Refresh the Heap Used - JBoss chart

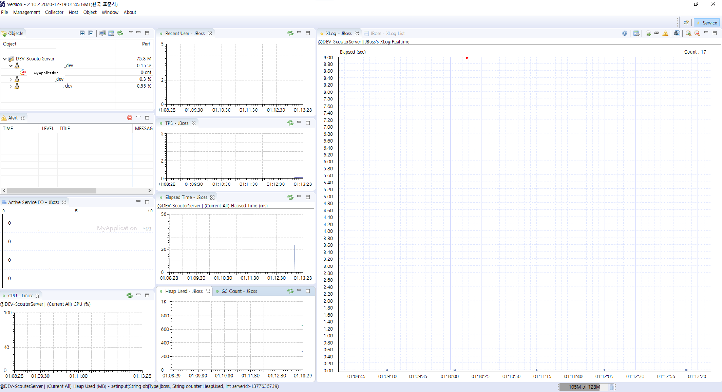tap(290, 291)
